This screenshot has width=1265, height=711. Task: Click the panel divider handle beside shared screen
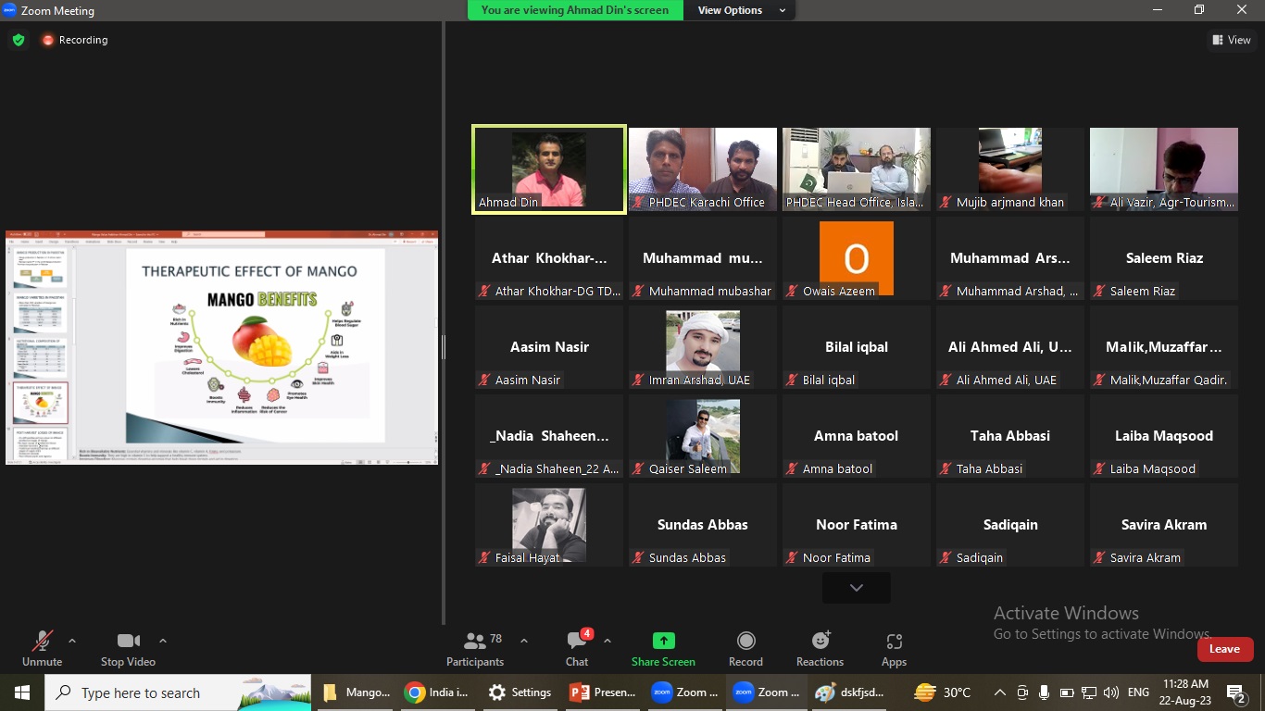click(444, 347)
